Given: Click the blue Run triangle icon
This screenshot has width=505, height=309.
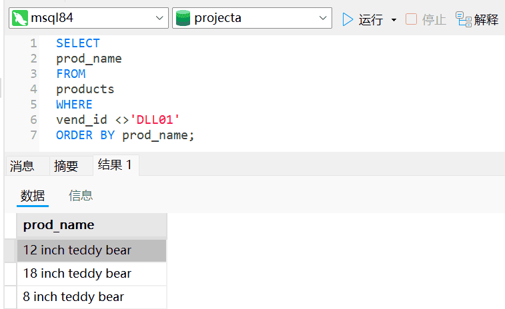Looking at the screenshot, I should tap(348, 19).
